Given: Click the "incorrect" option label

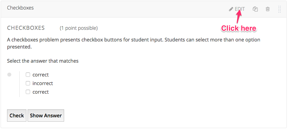Looking at the screenshot, I should pos(43,83).
